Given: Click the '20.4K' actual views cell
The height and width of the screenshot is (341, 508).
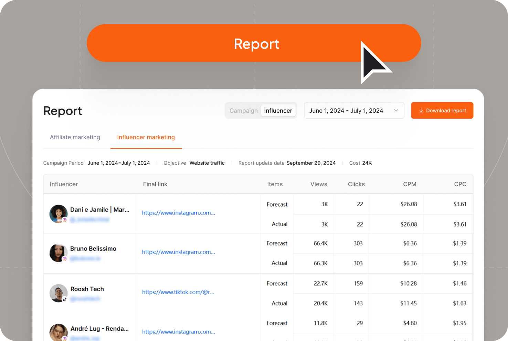Looking at the screenshot, I should [x=320, y=304].
